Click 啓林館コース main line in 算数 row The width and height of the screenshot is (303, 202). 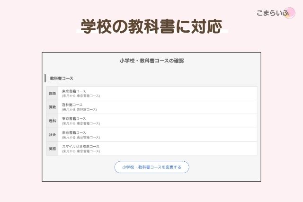(72, 105)
